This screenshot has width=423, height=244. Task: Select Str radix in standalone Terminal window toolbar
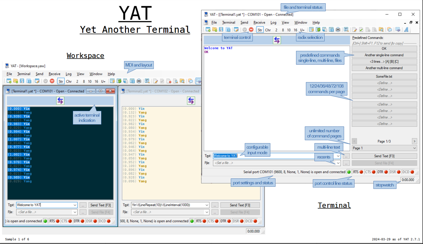(260, 30)
